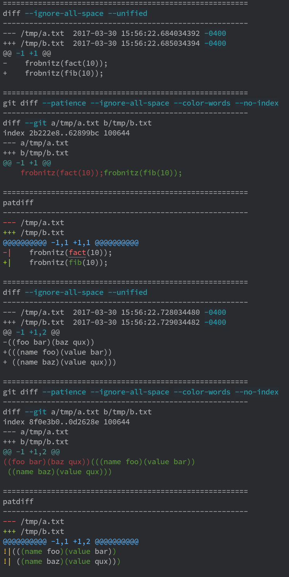Click the '-((foo bar)(baz qux))' removed line

click(x=49, y=342)
